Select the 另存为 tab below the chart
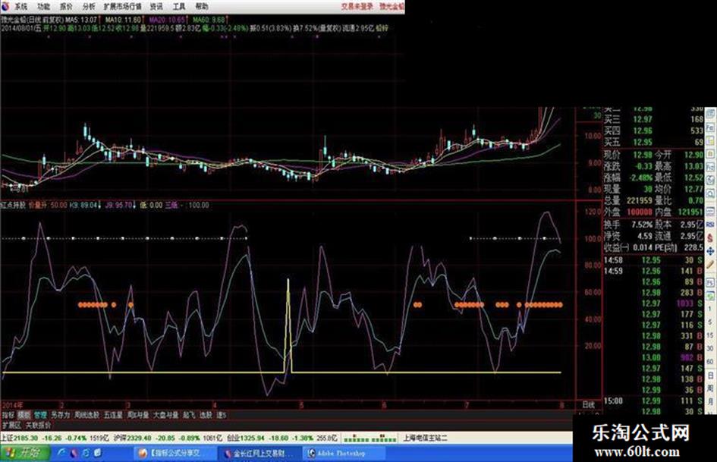 coord(61,415)
